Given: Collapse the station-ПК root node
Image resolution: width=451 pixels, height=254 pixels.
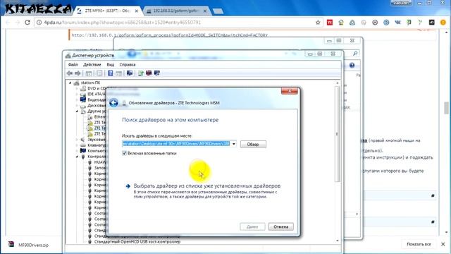Looking at the screenshot, I should [x=70, y=83].
